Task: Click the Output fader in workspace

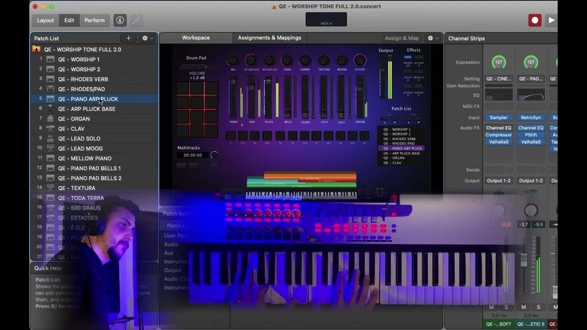Action: 382,77
